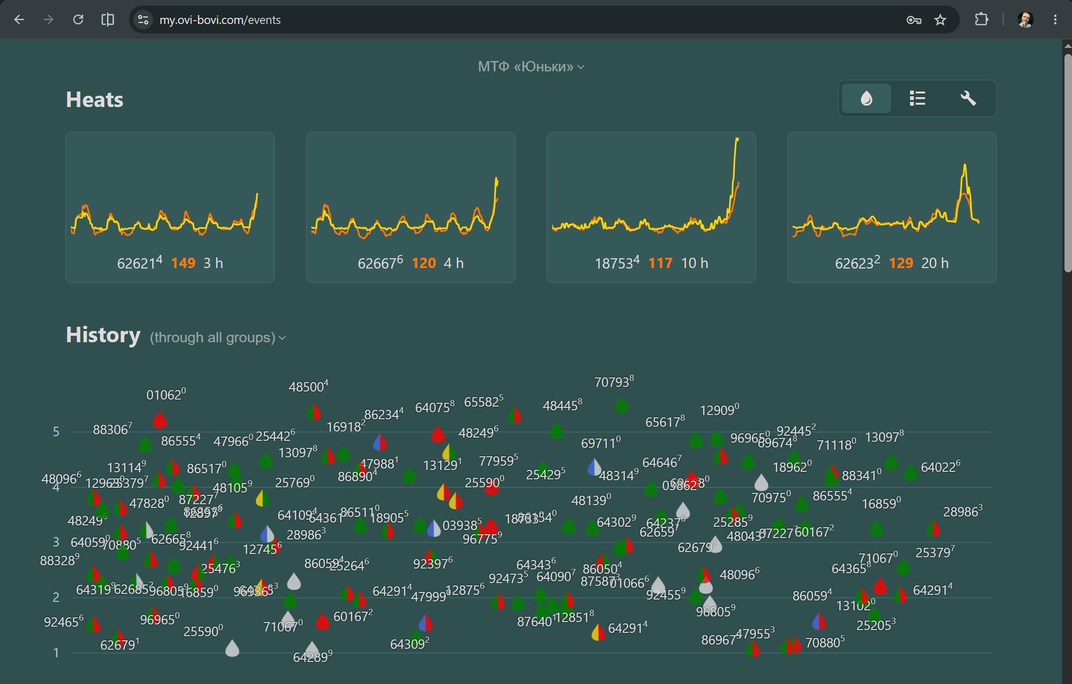Click the label 65582 in history
The image size is (1072, 684).
(x=484, y=401)
